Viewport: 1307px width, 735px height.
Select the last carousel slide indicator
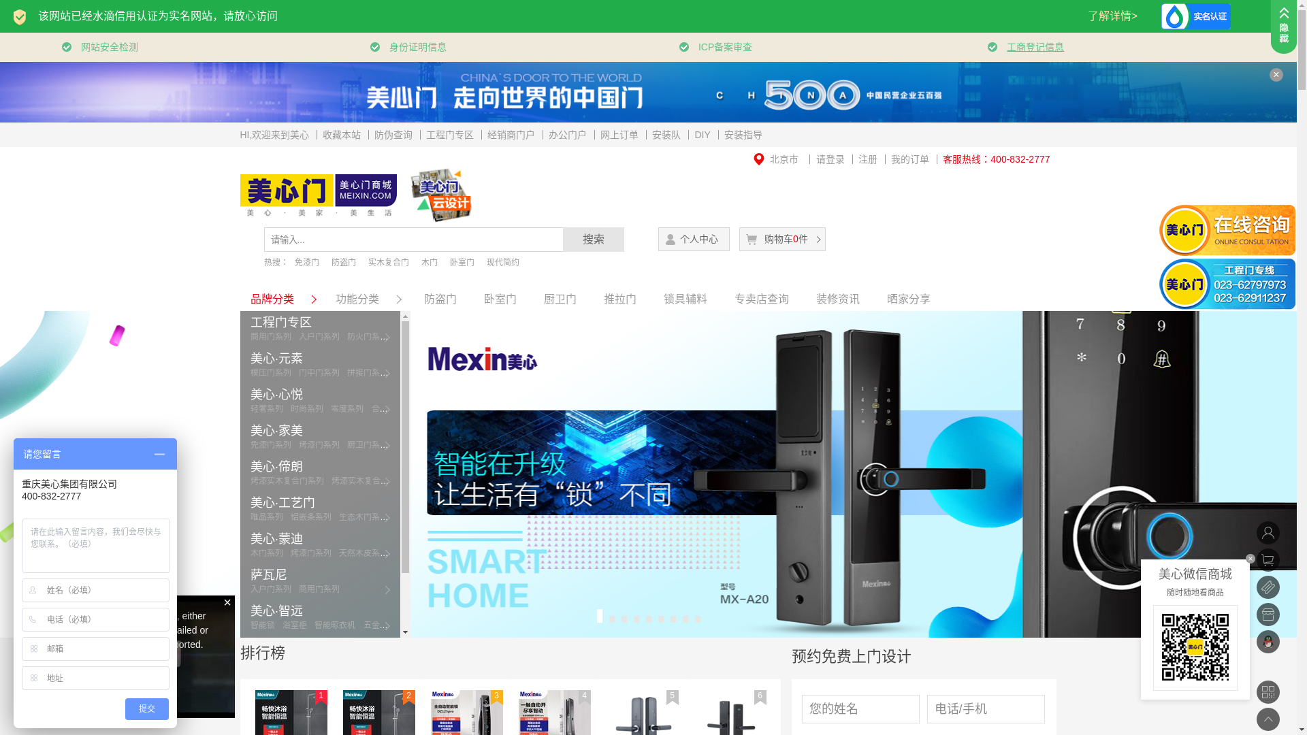[x=698, y=619]
